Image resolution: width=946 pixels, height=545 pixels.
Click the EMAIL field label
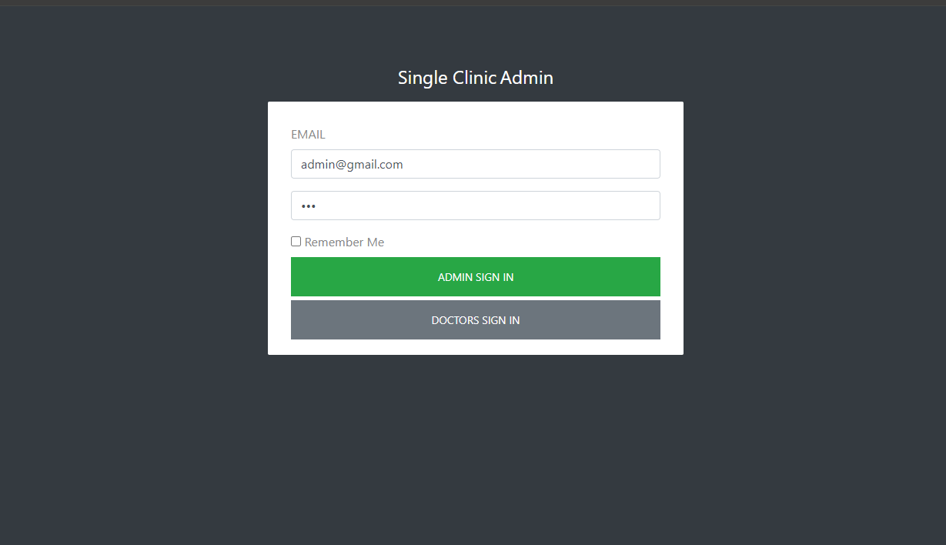pos(308,135)
